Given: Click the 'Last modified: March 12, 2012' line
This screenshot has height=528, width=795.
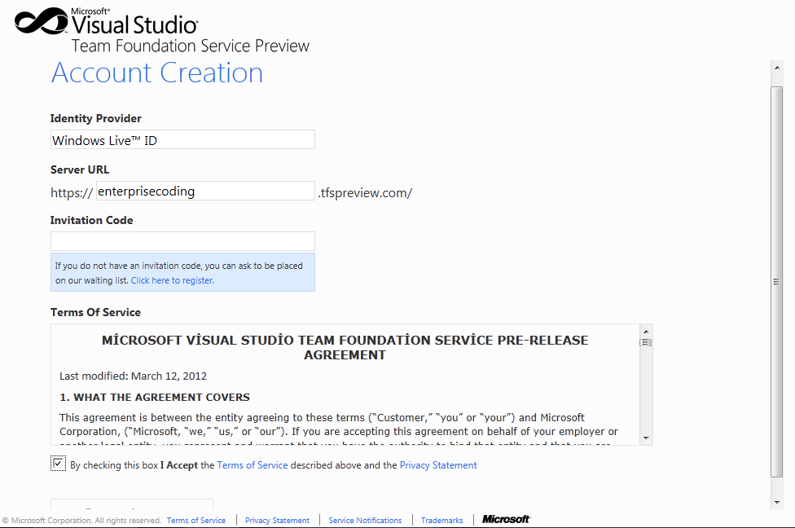Looking at the screenshot, I should (x=134, y=376).
